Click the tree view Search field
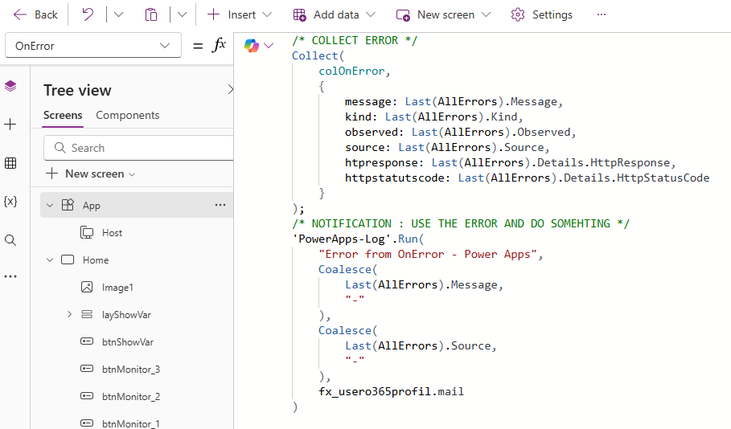The image size is (731, 429). (138, 148)
